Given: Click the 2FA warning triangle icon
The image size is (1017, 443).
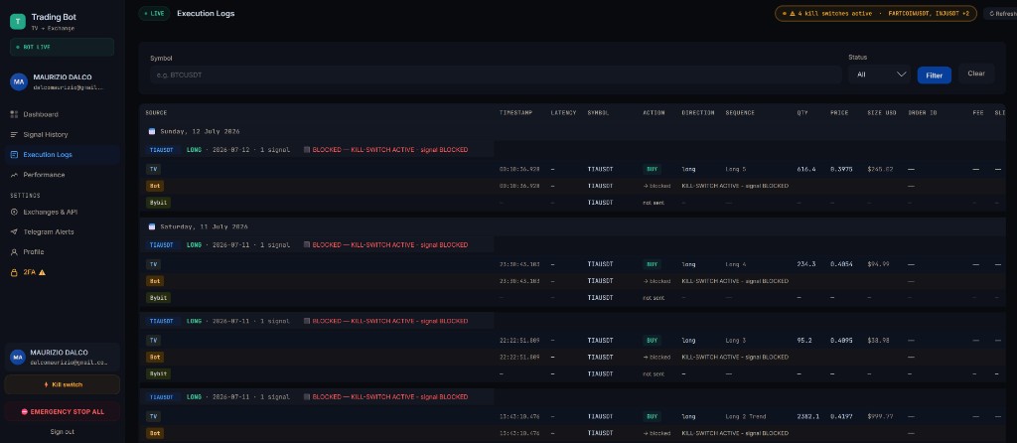Looking at the screenshot, I should pyautogui.click(x=42, y=272).
